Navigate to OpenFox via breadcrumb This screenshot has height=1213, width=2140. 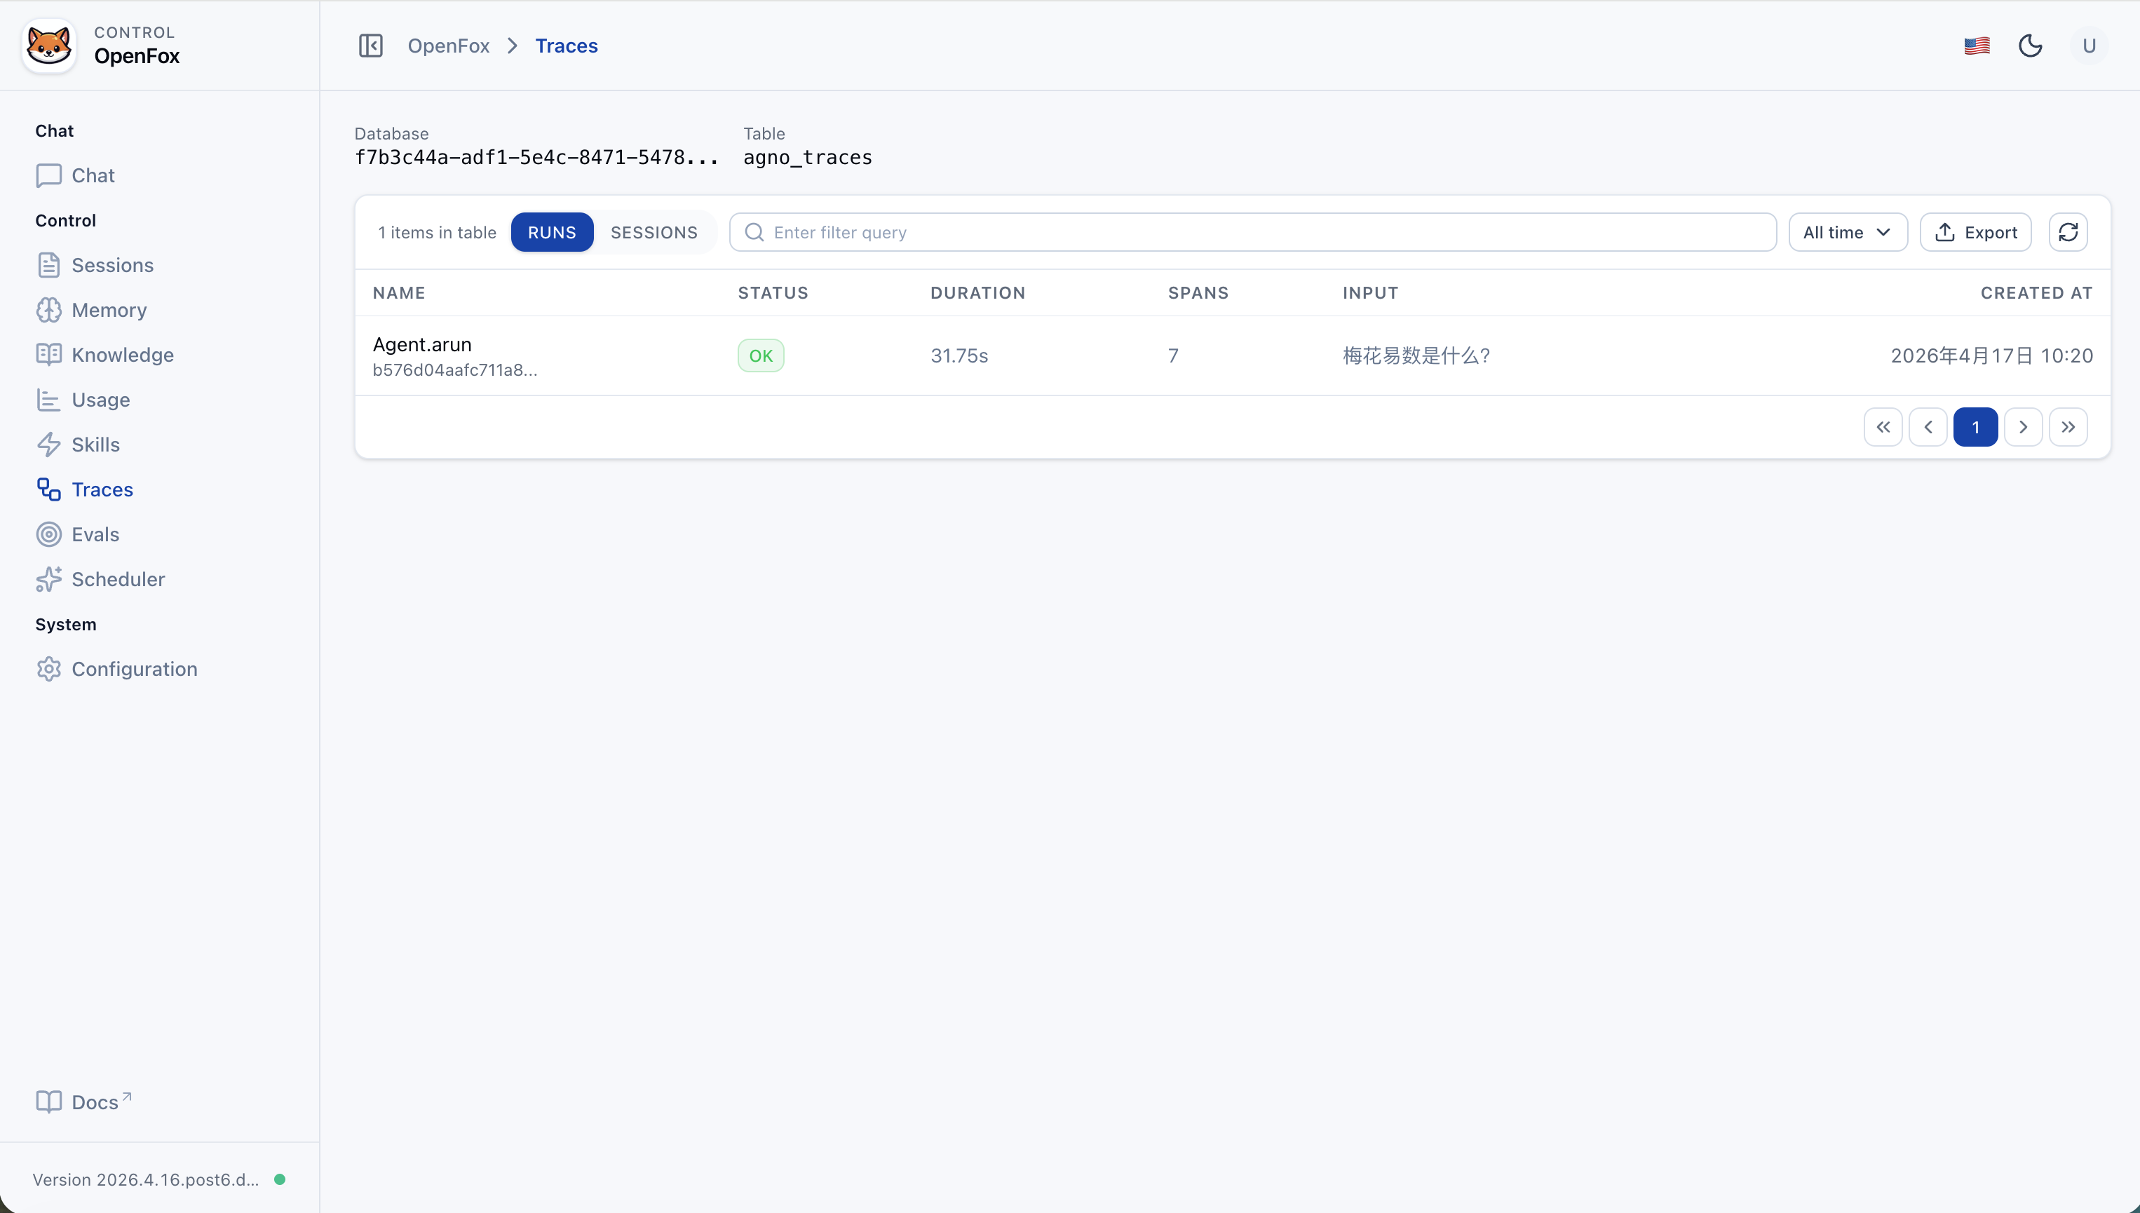[448, 45]
